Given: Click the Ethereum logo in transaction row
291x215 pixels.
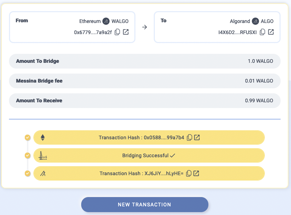Looking at the screenshot, I should coord(43,137).
